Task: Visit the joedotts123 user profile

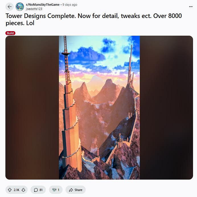Action: (34, 9)
